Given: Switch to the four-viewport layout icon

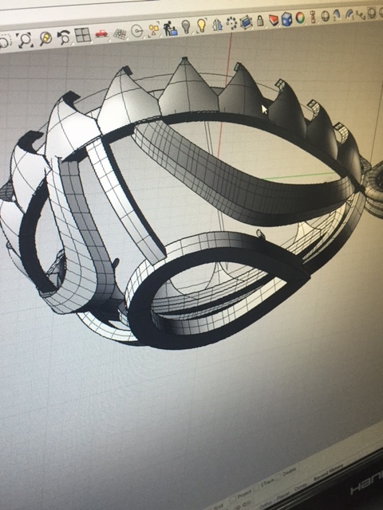Looking at the screenshot, I should 82,35.
